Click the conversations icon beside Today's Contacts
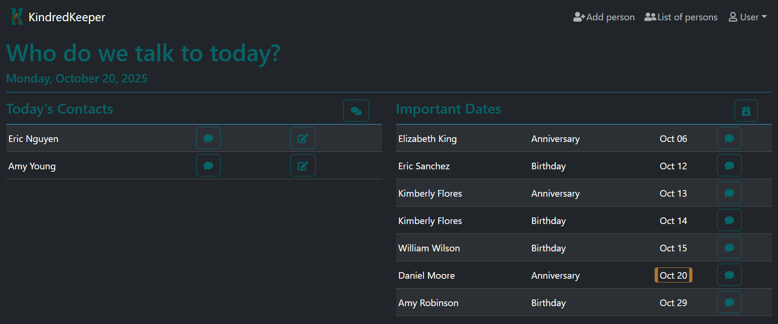Image resolution: width=778 pixels, height=324 pixels. pos(356,111)
